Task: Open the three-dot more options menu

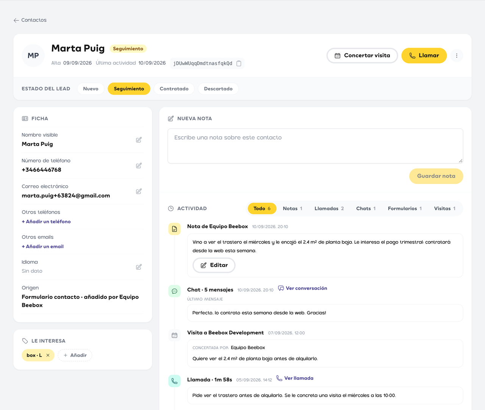Action: click(x=457, y=56)
